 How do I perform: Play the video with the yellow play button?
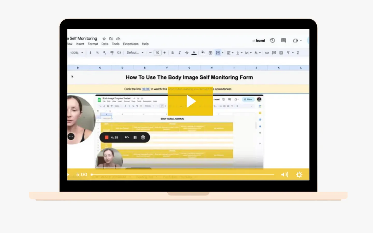(190, 101)
